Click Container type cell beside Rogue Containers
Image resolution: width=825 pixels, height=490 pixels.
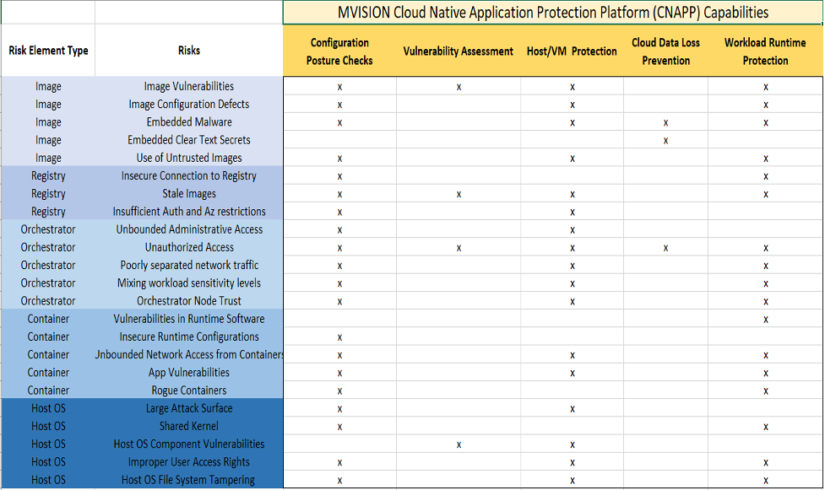click(48, 390)
